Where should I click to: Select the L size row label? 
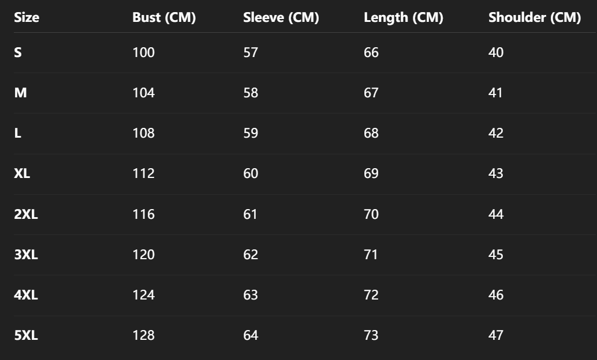point(17,133)
